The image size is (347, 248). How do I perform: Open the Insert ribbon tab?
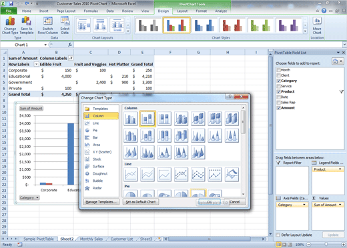tap(44, 11)
